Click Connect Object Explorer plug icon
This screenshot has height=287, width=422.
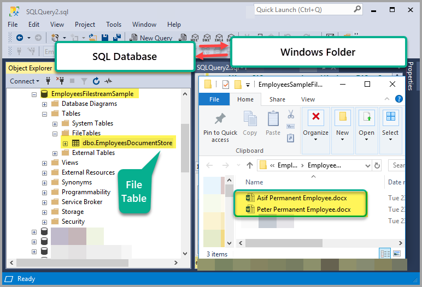(x=48, y=81)
